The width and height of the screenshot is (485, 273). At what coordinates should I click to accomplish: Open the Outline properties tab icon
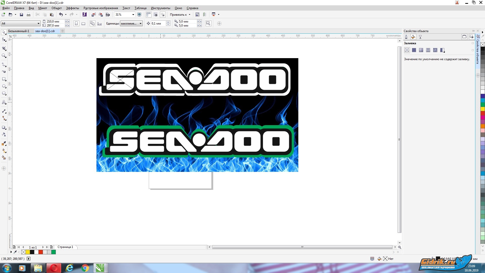(406, 37)
